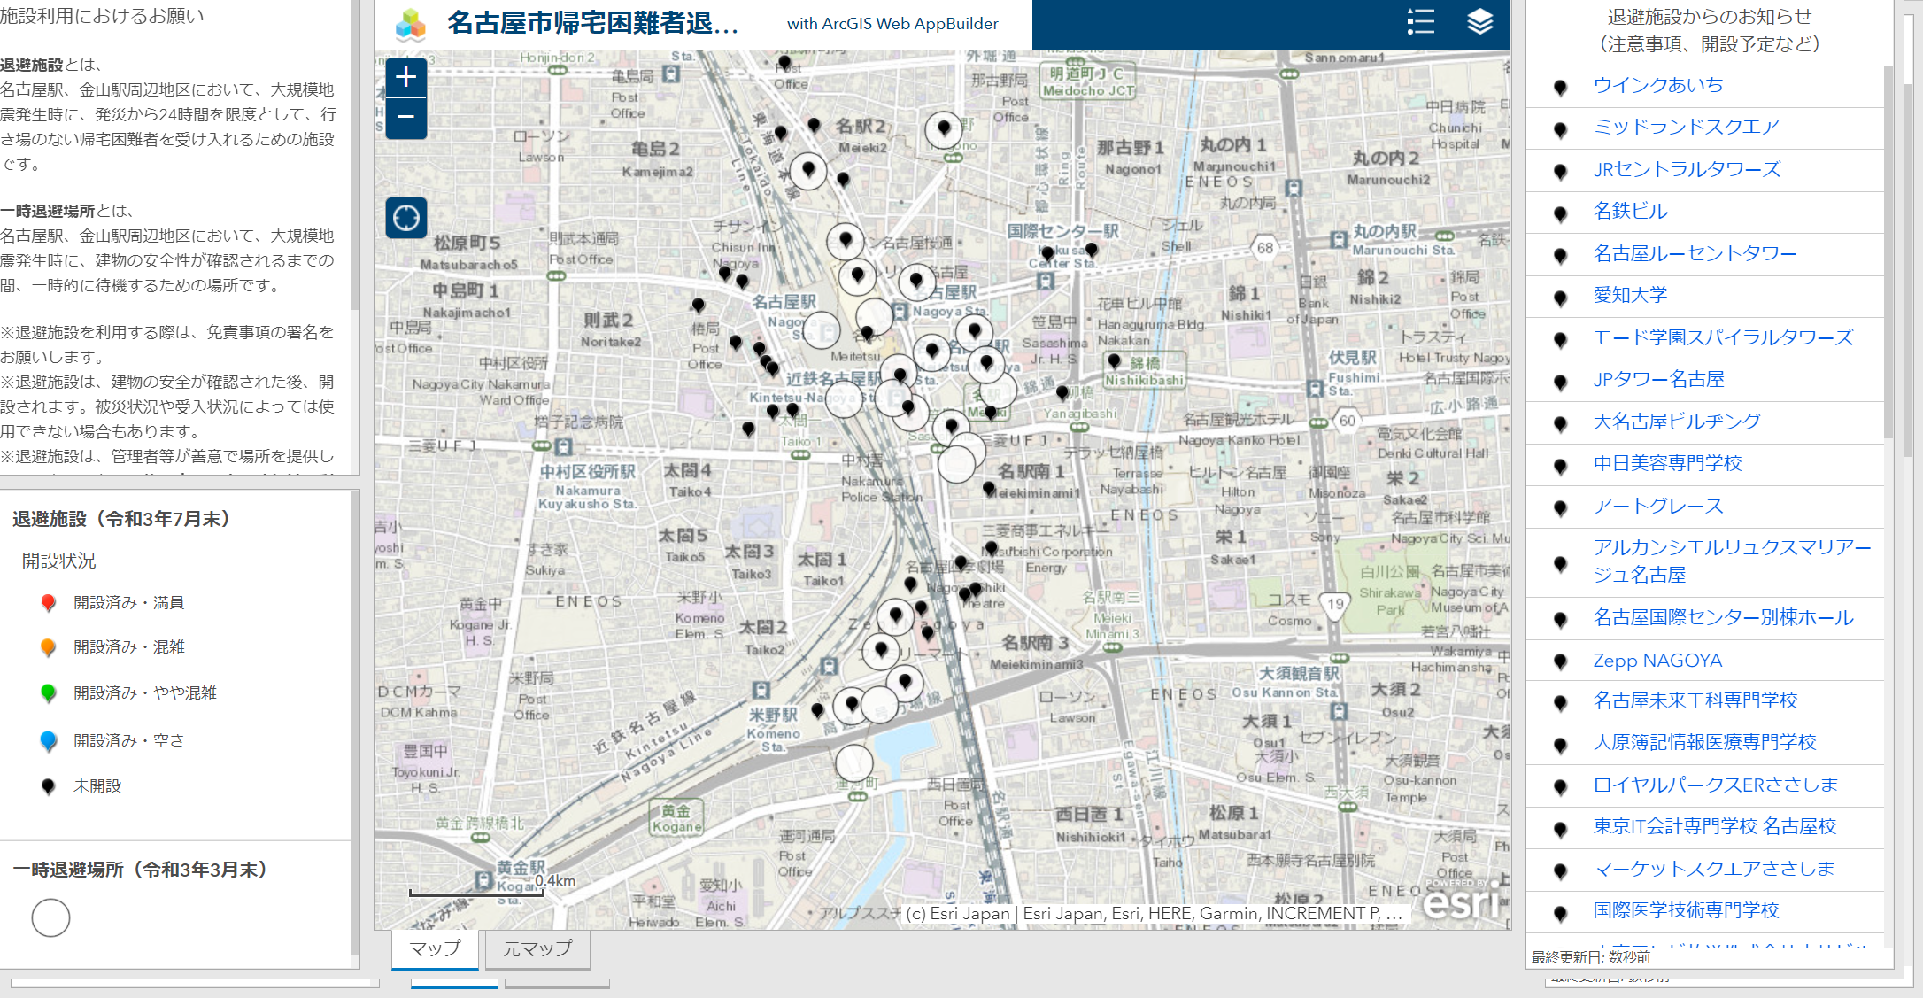Zoom in on the map

point(406,78)
